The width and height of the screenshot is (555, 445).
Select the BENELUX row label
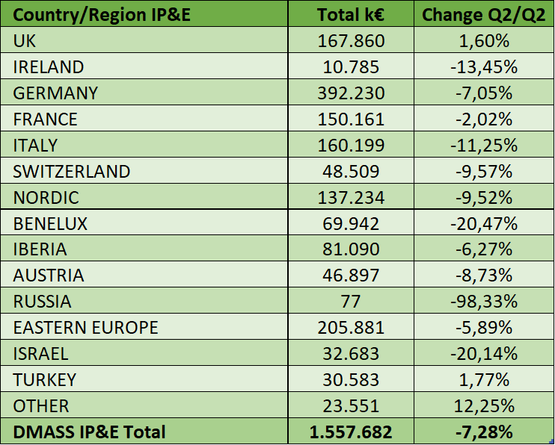pyautogui.click(x=50, y=223)
